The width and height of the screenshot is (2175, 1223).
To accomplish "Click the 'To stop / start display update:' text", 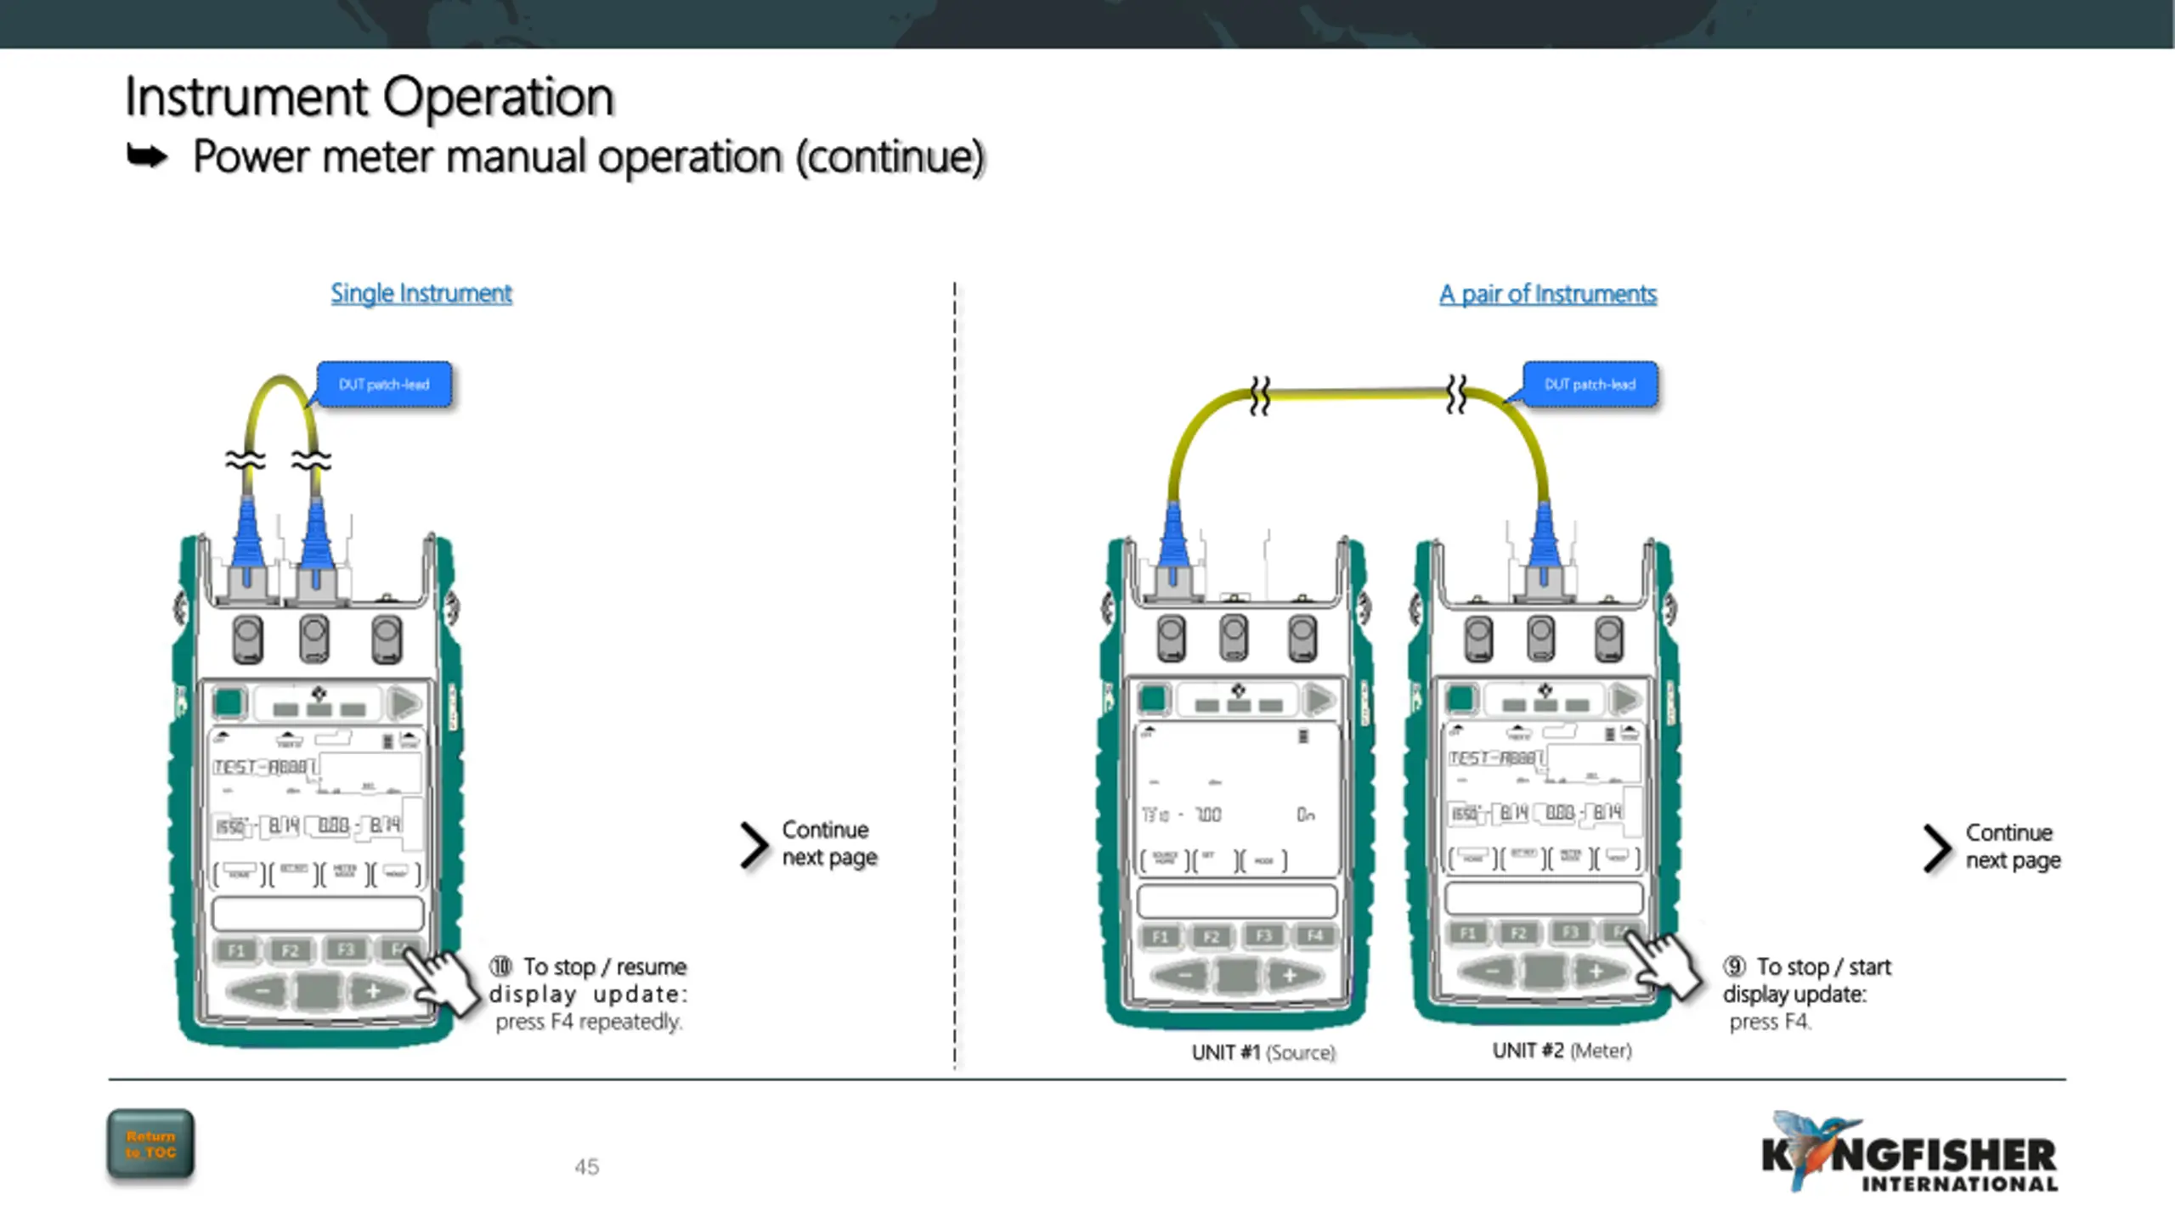I will (1807, 980).
